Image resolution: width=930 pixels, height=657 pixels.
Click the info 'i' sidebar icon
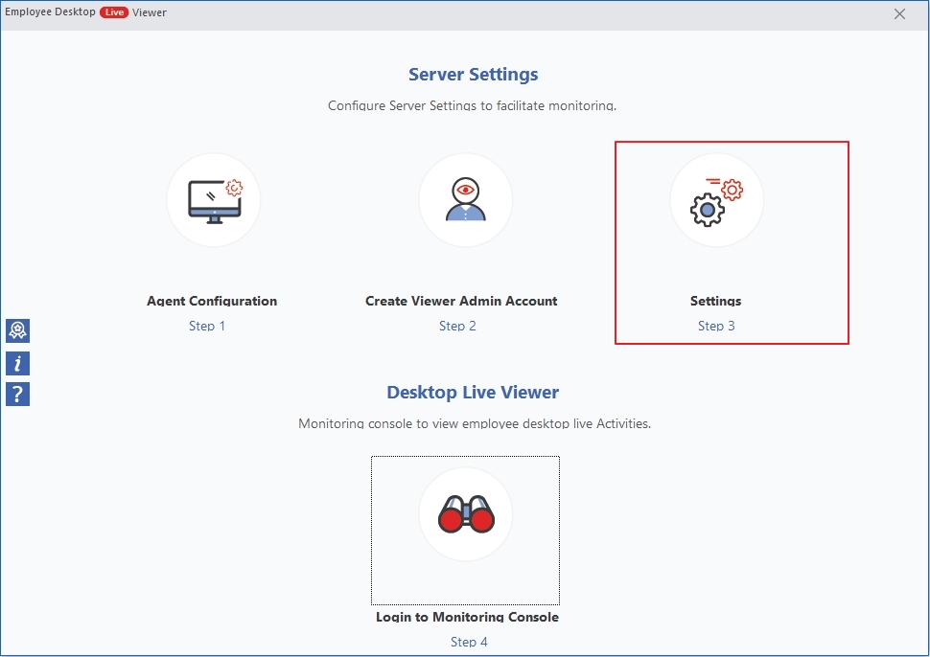[x=17, y=362]
